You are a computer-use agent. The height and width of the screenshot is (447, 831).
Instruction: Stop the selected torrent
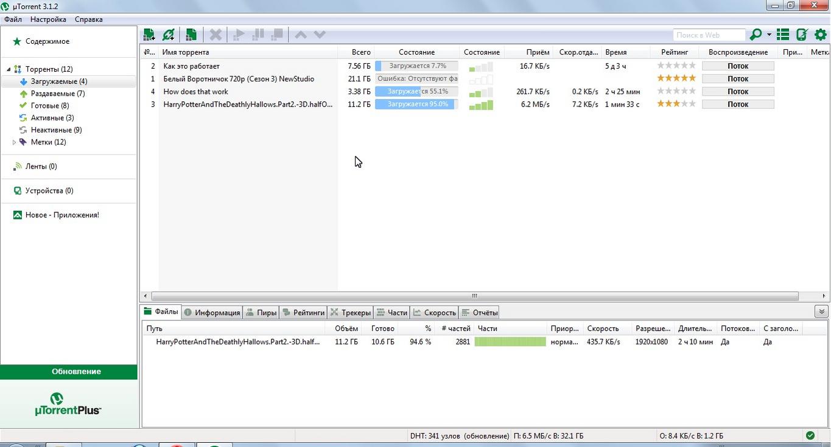[x=277, y=35]
